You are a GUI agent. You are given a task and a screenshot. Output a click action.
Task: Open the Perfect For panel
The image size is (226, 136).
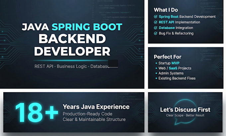[x=186, y=68]
